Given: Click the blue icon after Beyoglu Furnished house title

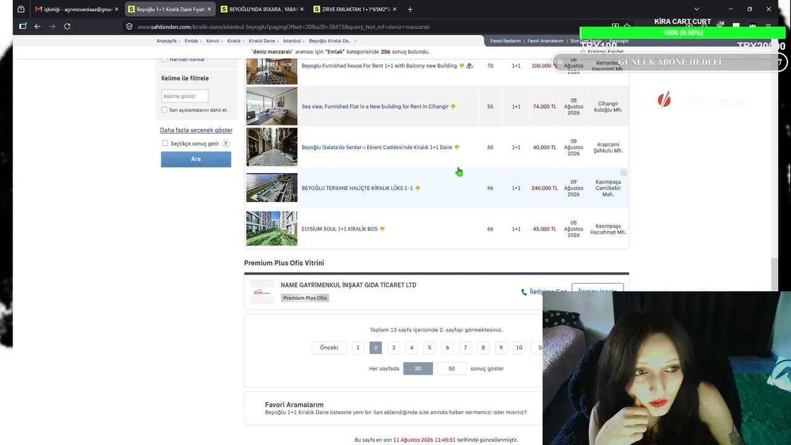Looking at the screenshot, I should (470, 66).
